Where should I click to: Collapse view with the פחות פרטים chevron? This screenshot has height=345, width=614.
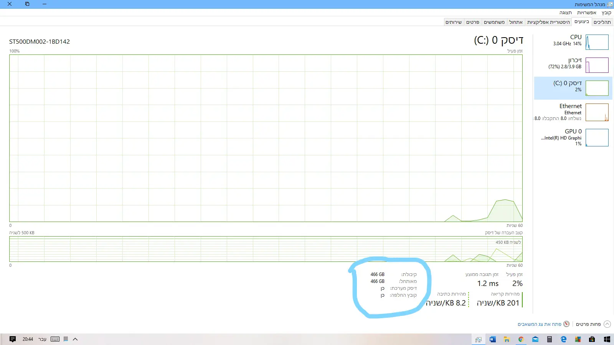[607, 324]
